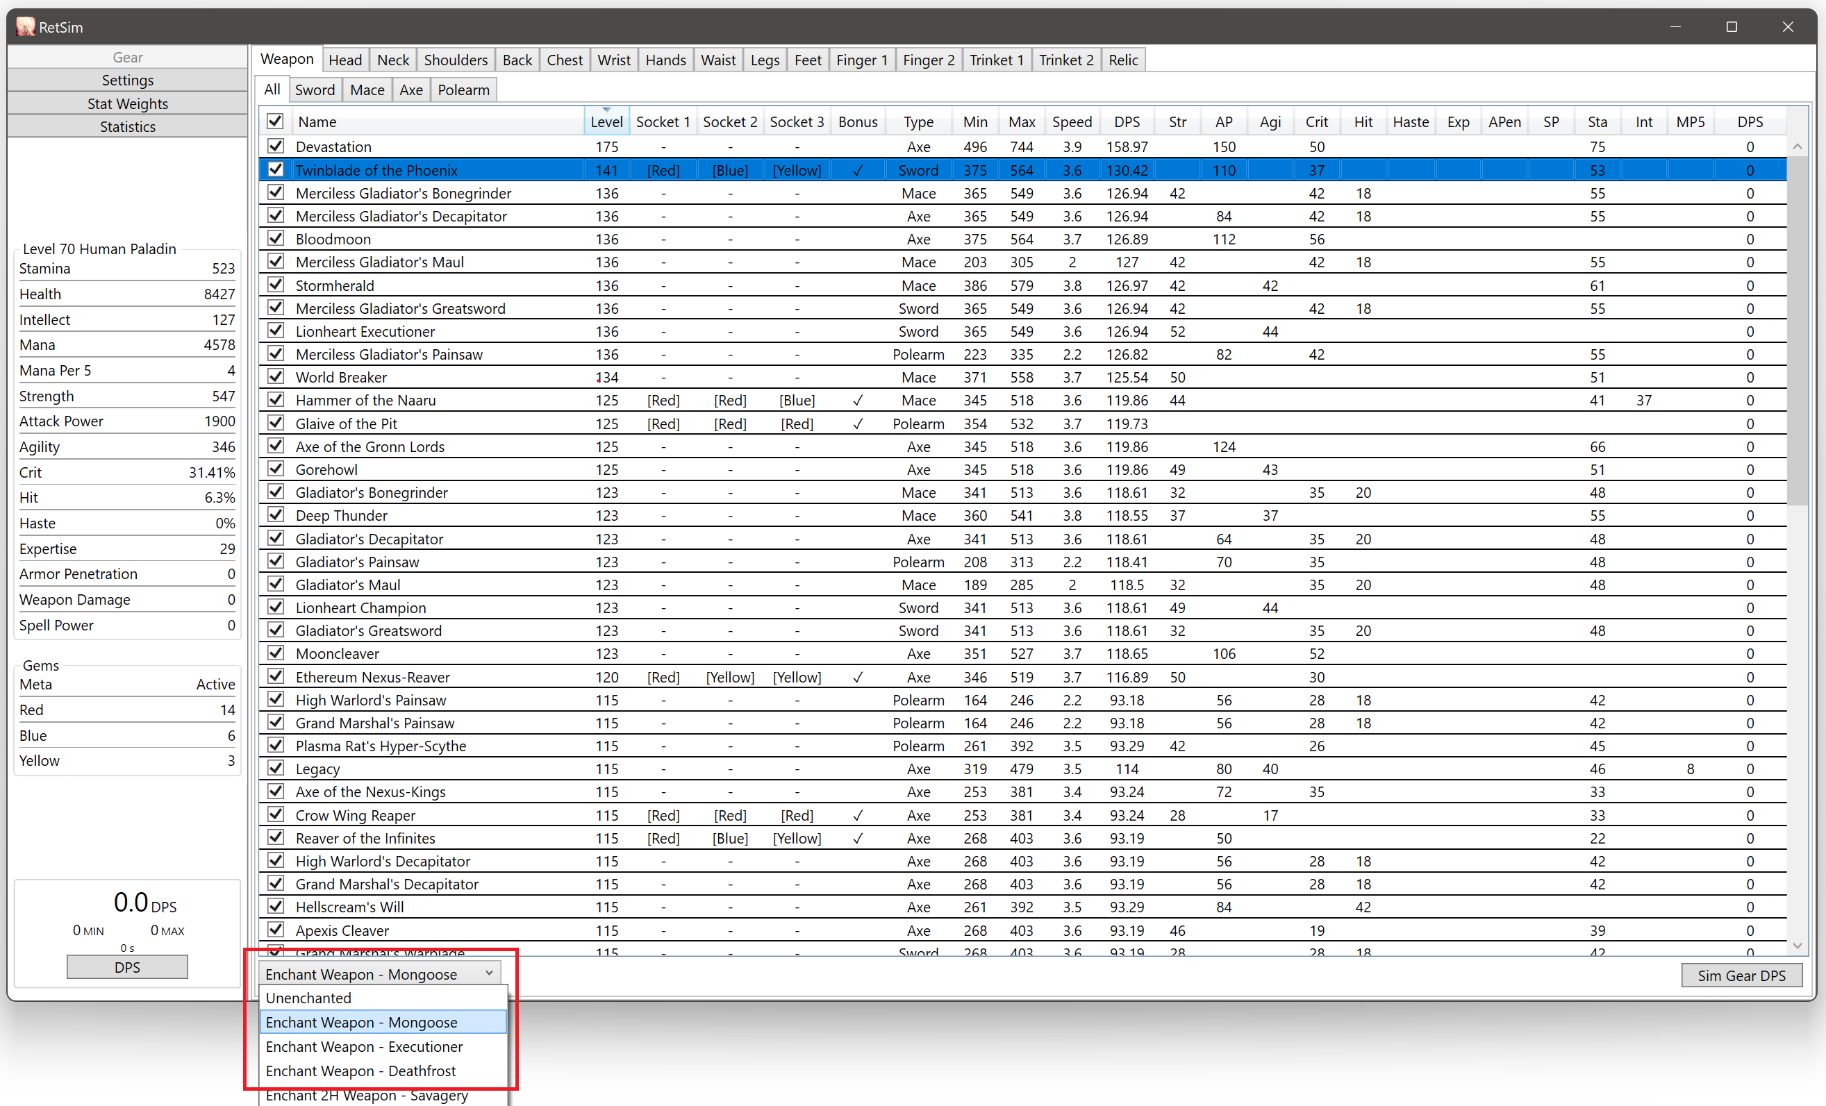Select Enchant Weapon - Executioner option

[x=383, y=1047]
